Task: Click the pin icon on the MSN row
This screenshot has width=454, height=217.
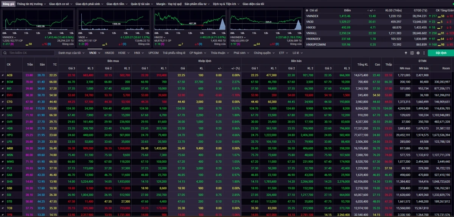Action: (x=3, y=154)
